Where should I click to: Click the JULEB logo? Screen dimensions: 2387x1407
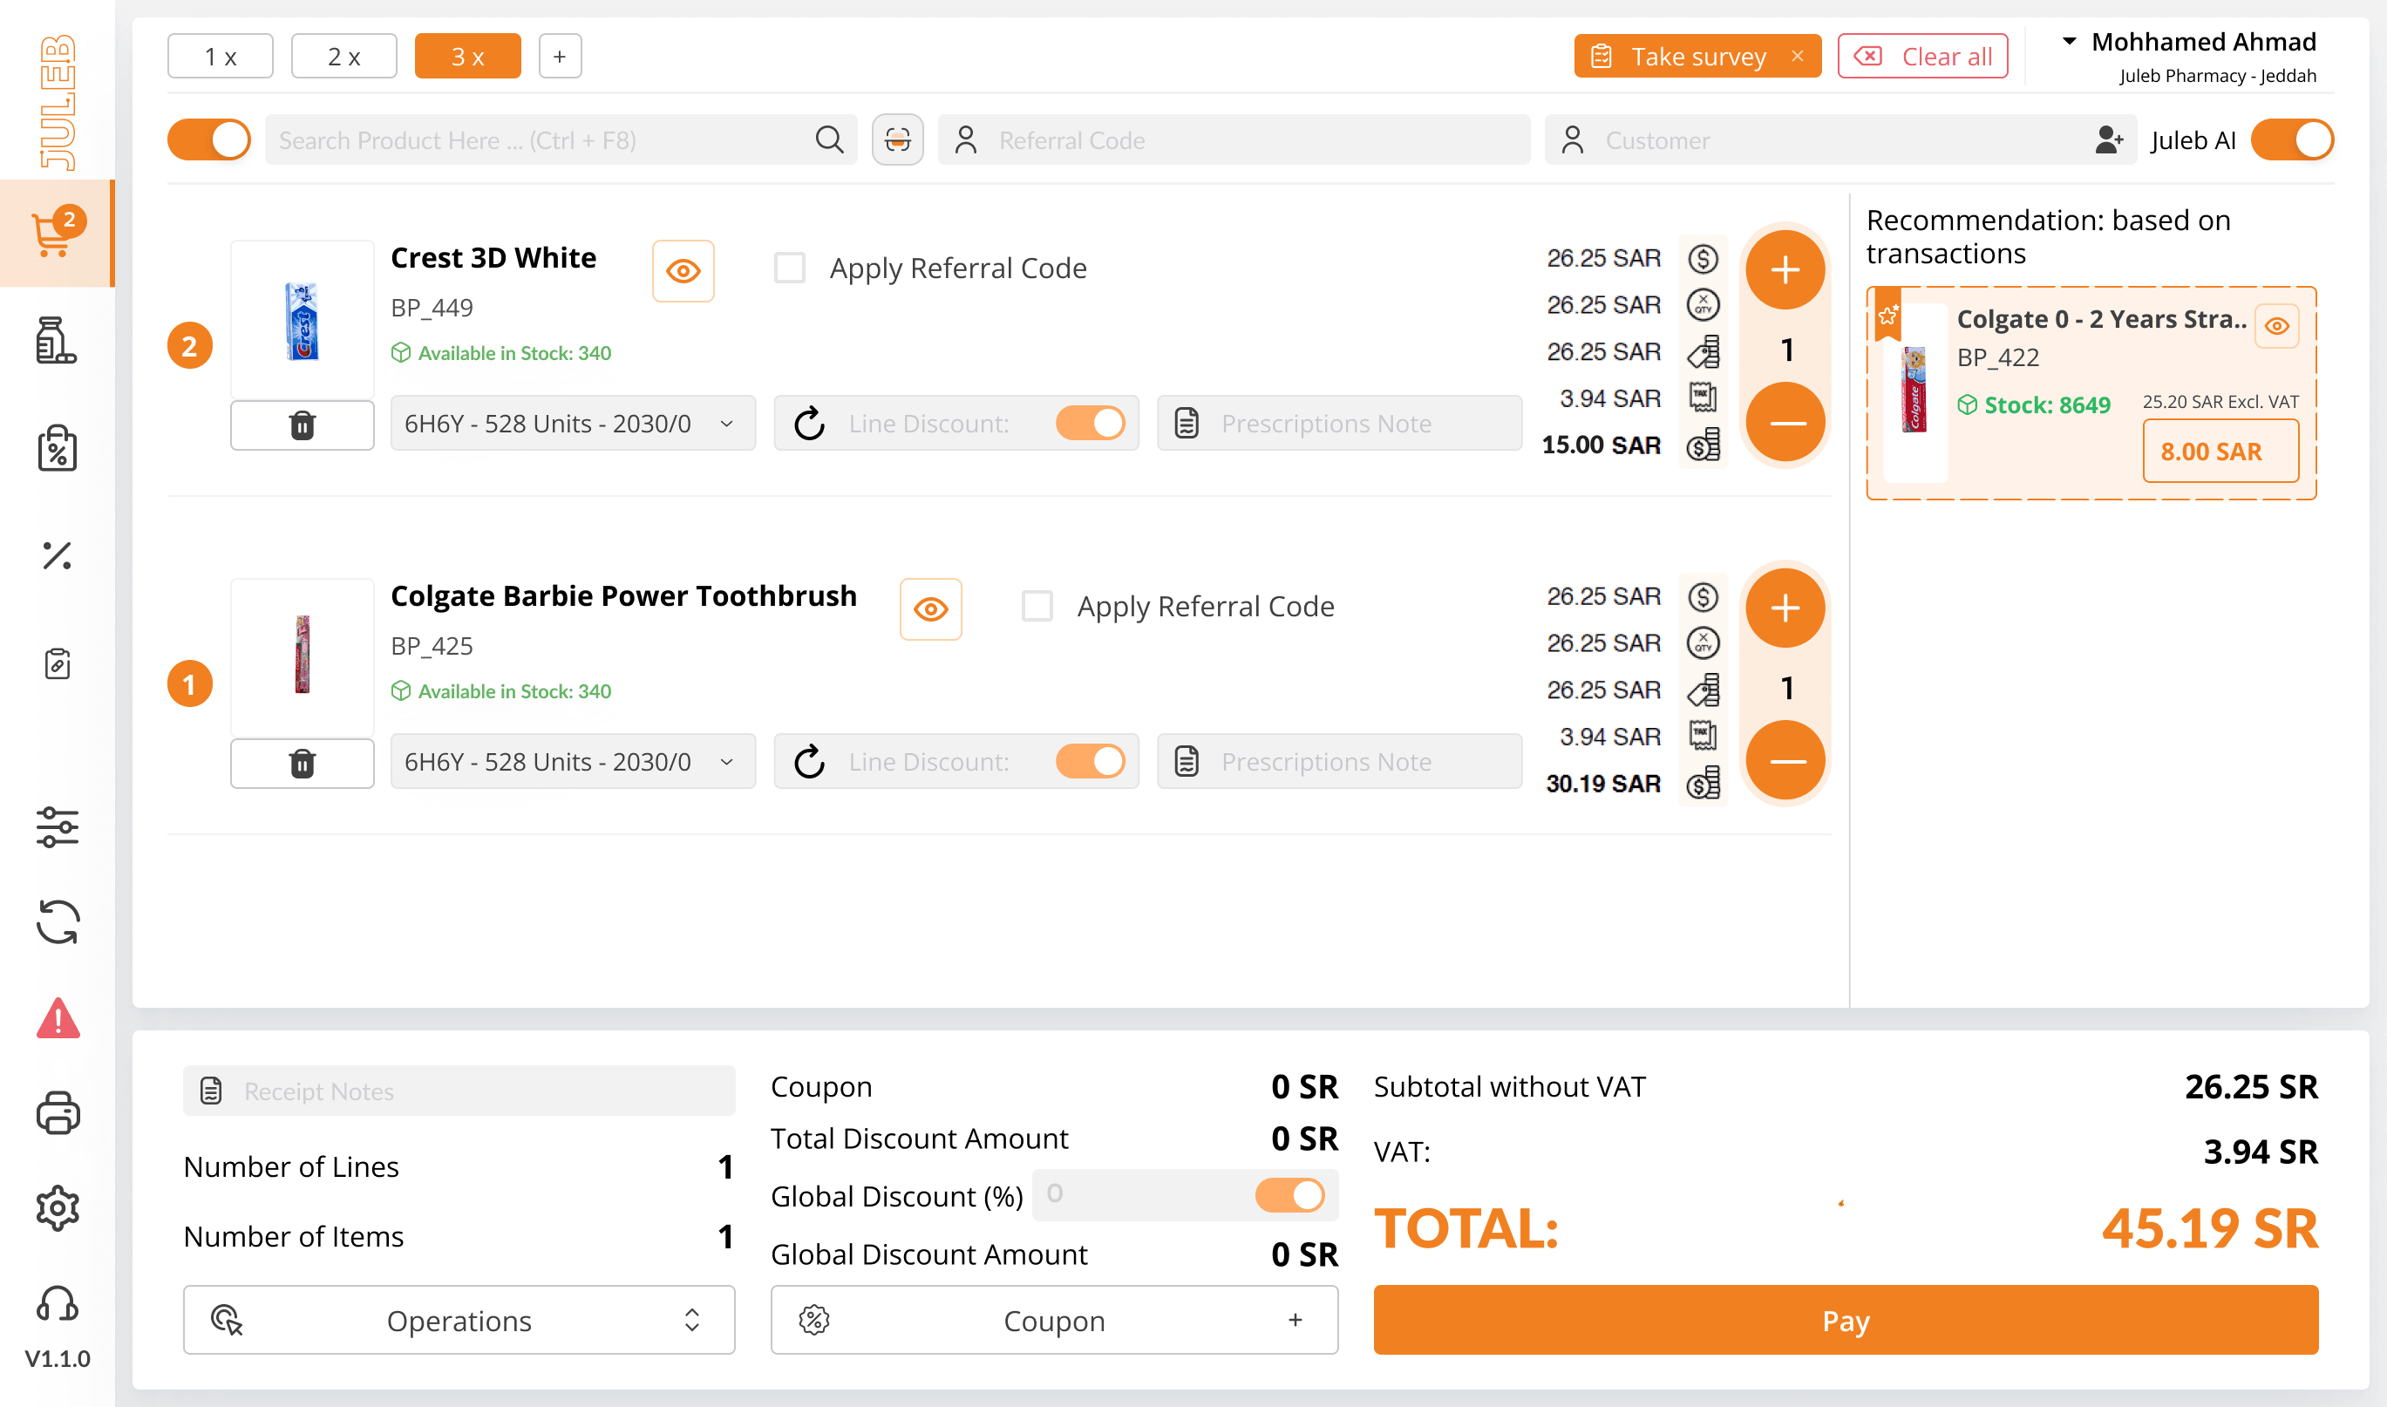click(x=57, y=102)
